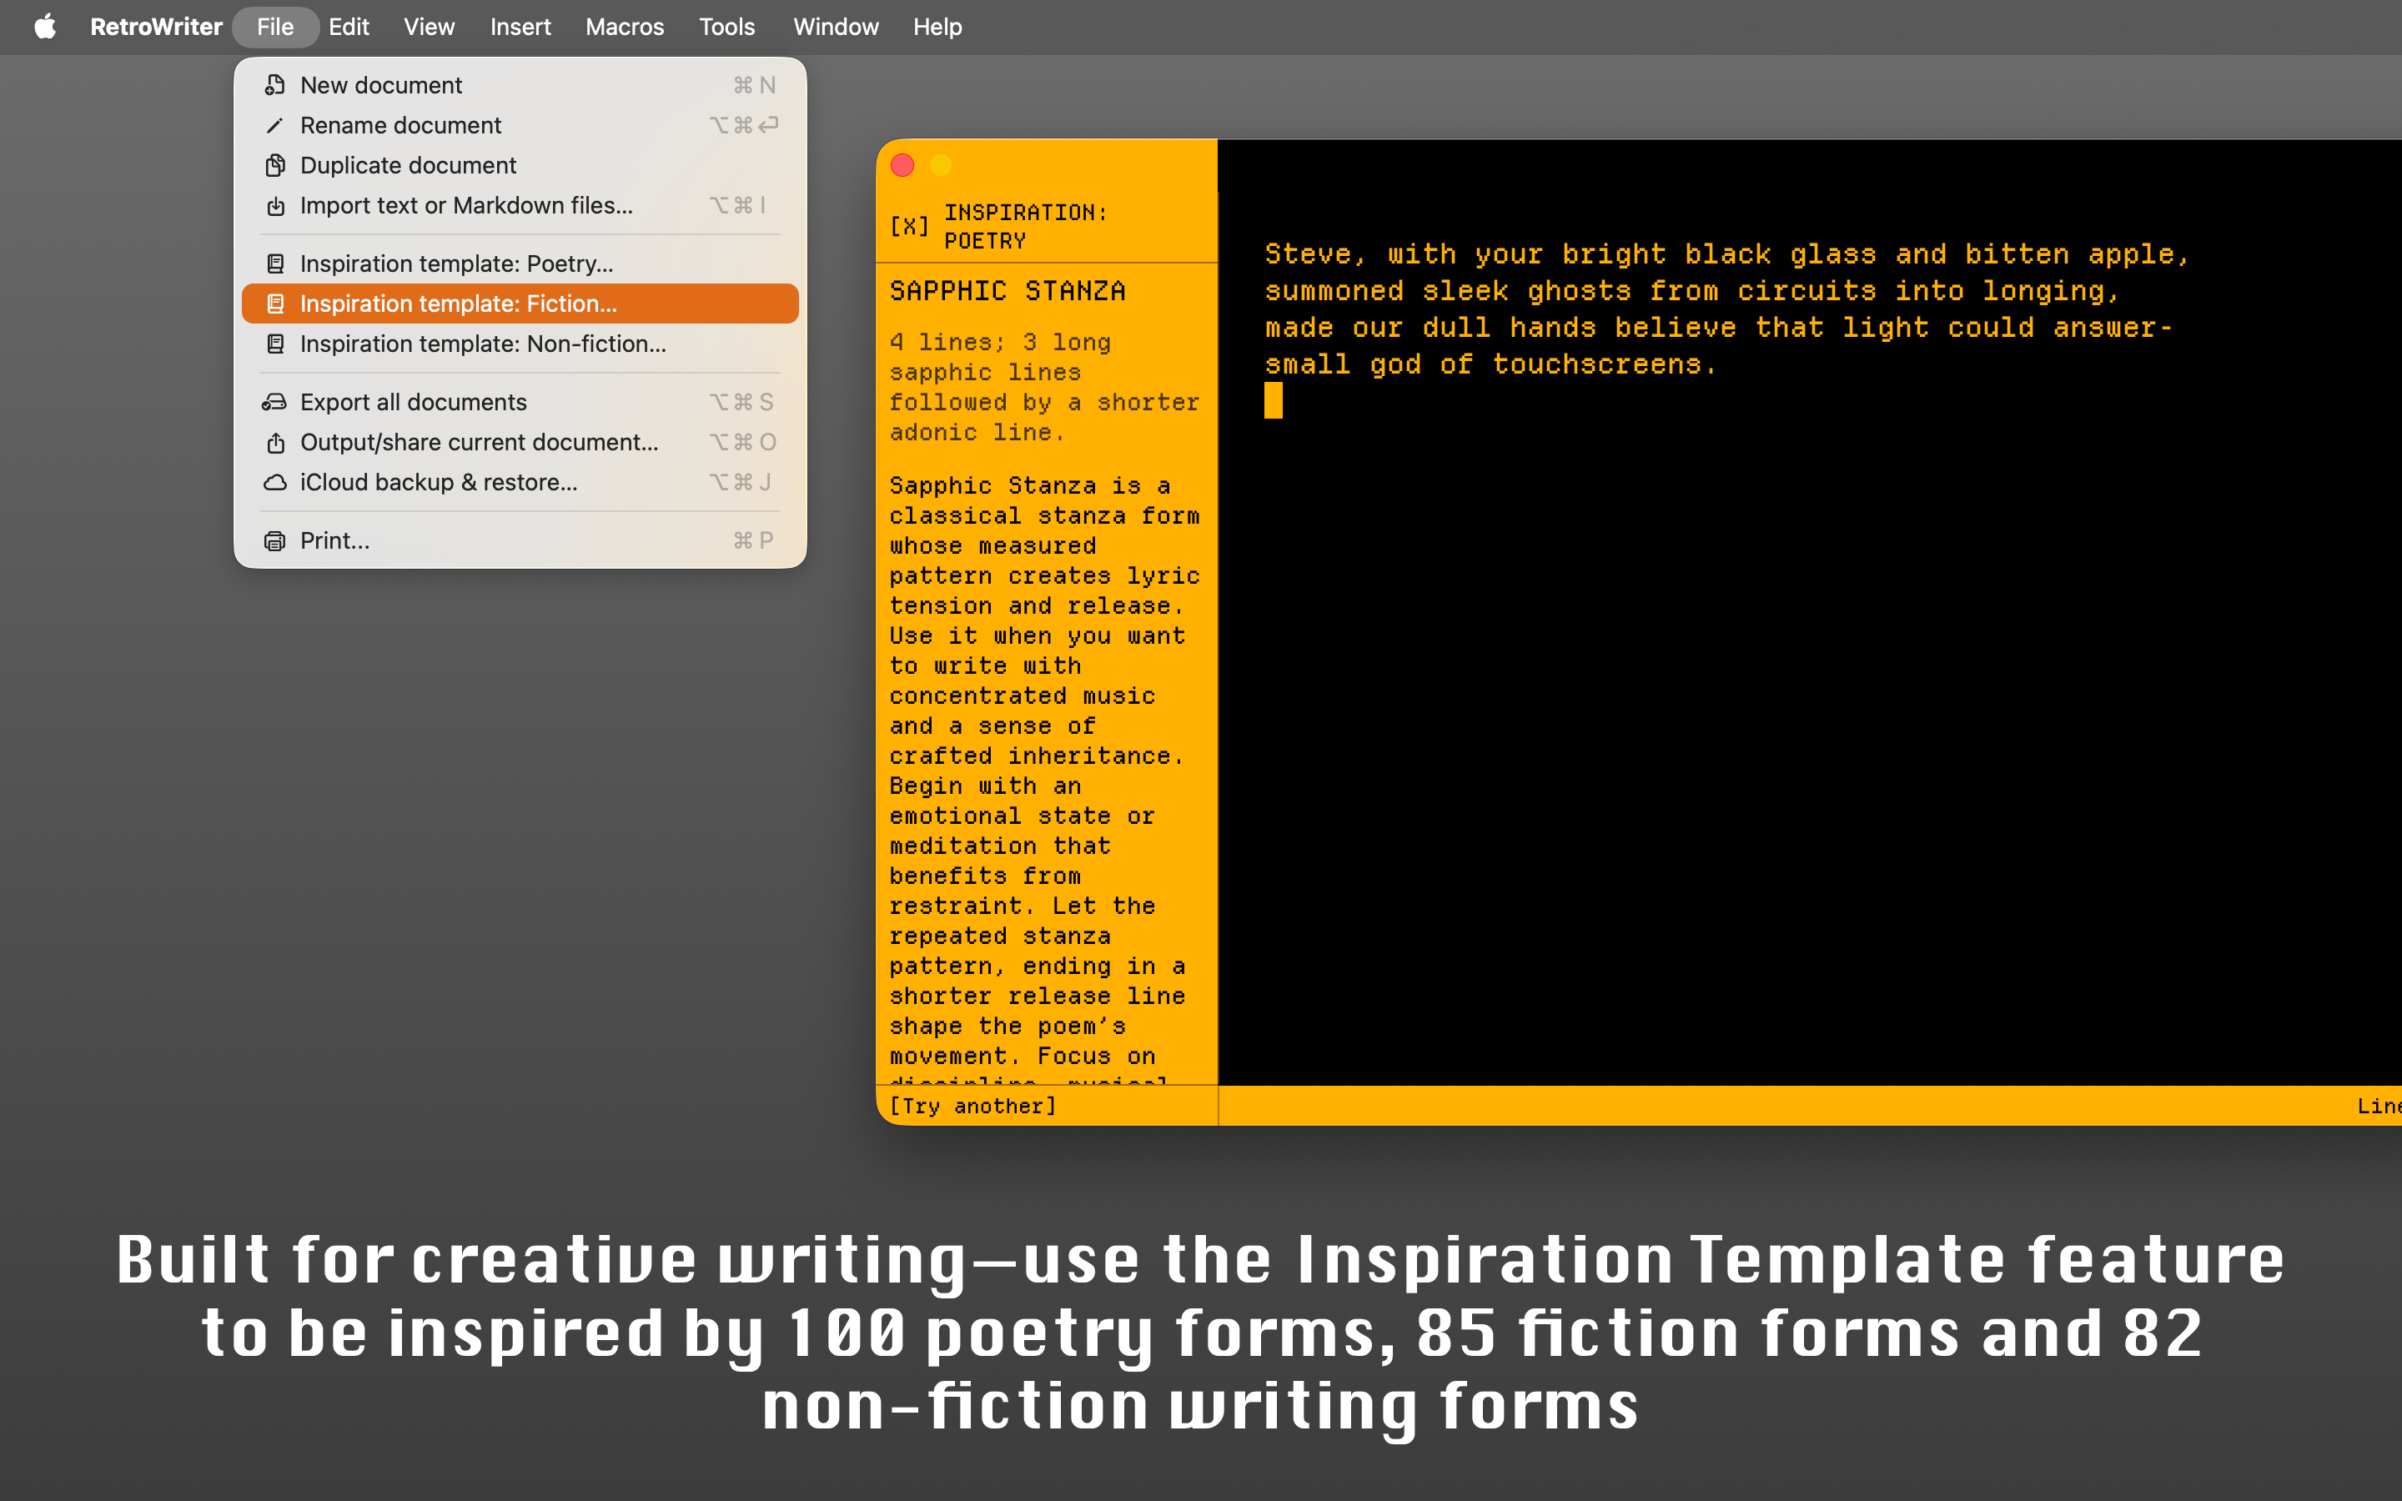This screenshot has height=1501, width=2402.
Task: Choose Duplicate document
Action: 520,165
